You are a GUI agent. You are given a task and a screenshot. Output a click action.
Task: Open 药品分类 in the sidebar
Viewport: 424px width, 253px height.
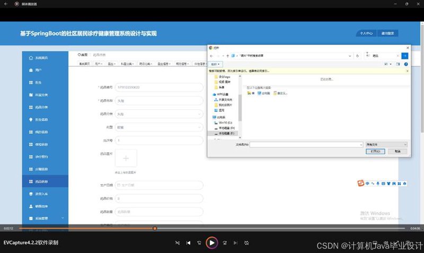click(x=45, y=107)
